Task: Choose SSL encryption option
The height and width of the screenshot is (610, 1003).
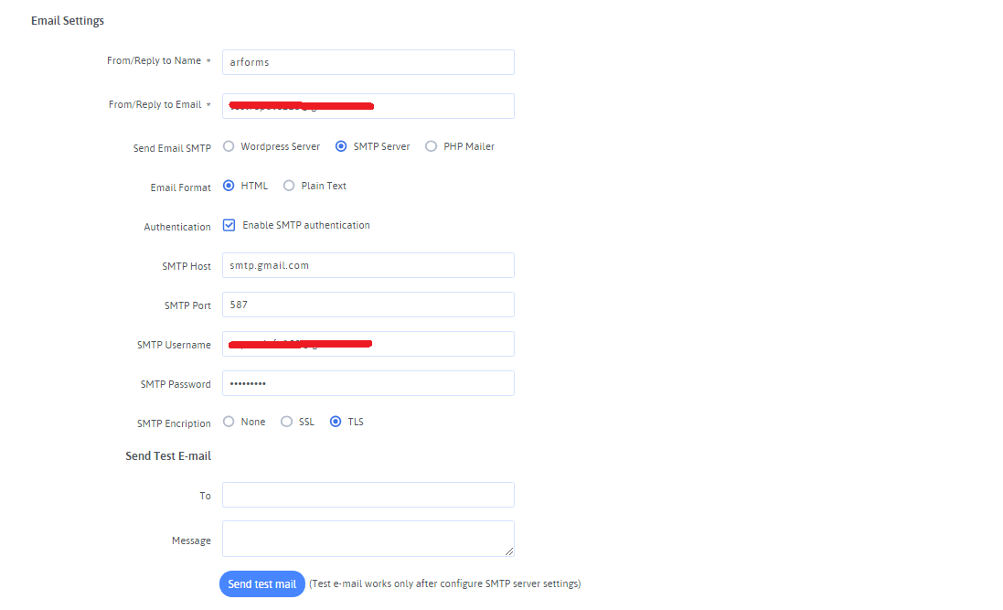Action: click(287, 422)
